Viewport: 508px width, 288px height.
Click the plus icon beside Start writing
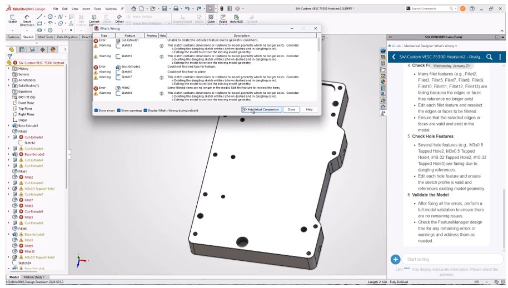pyautogui.click(x=395, y=259)
